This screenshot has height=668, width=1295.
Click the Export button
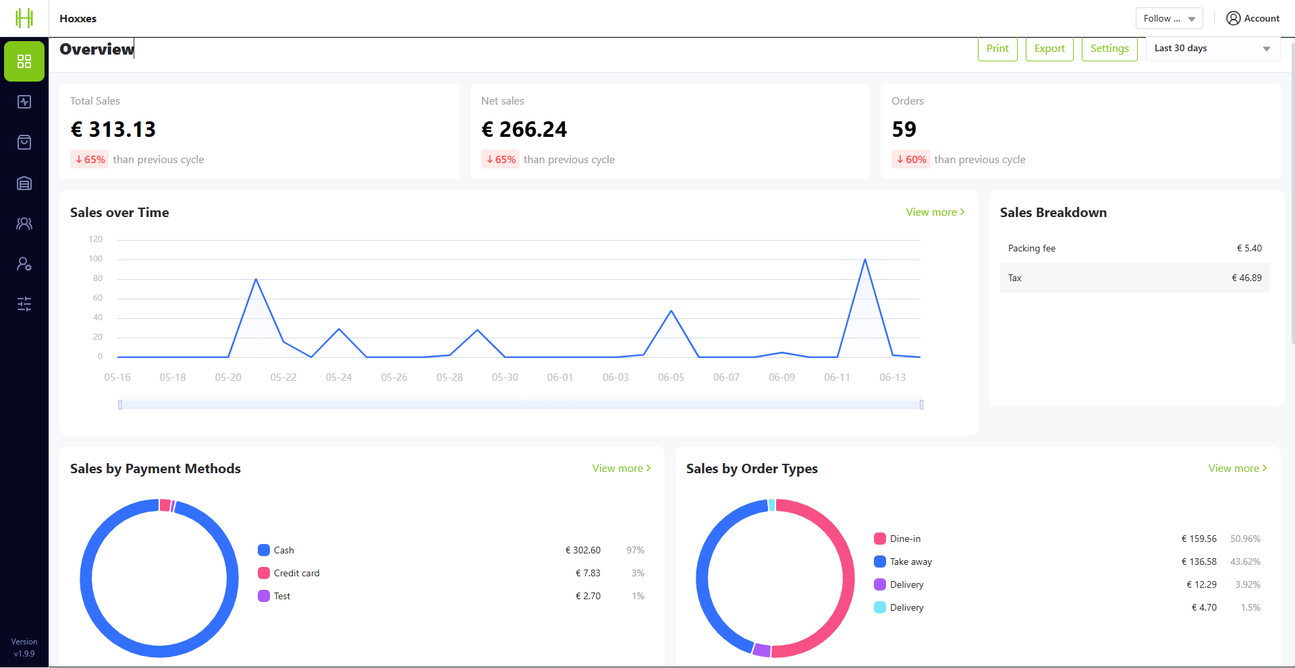(1049, 49)
